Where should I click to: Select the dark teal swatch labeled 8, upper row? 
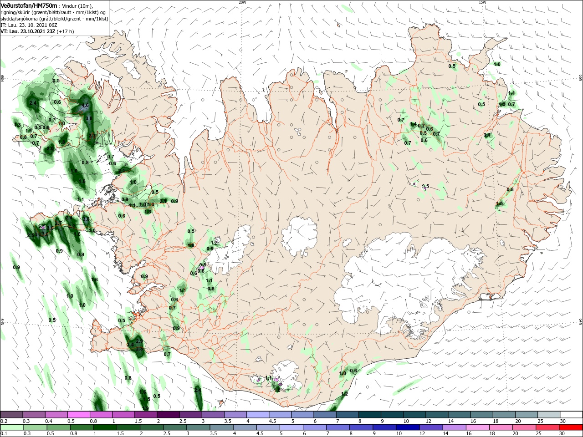tap(370, 414)
